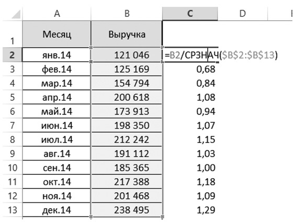
Task: Click inside the СРЗНАЧ formula cell
Action: [190, 55]
